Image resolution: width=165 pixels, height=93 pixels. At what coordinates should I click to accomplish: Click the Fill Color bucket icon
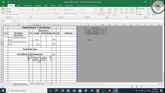click(37, 13)
